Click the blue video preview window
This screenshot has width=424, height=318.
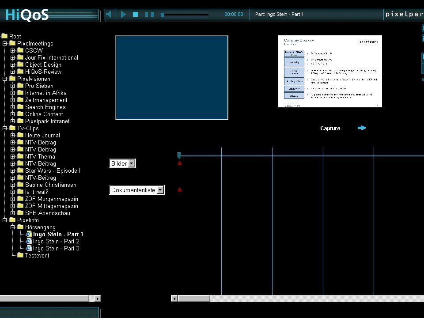(x=172, y=78)
